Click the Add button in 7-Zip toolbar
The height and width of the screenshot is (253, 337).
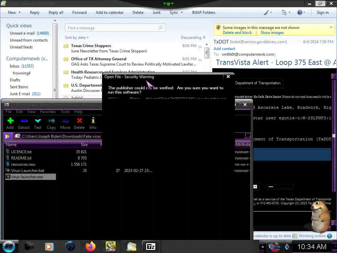10,123
